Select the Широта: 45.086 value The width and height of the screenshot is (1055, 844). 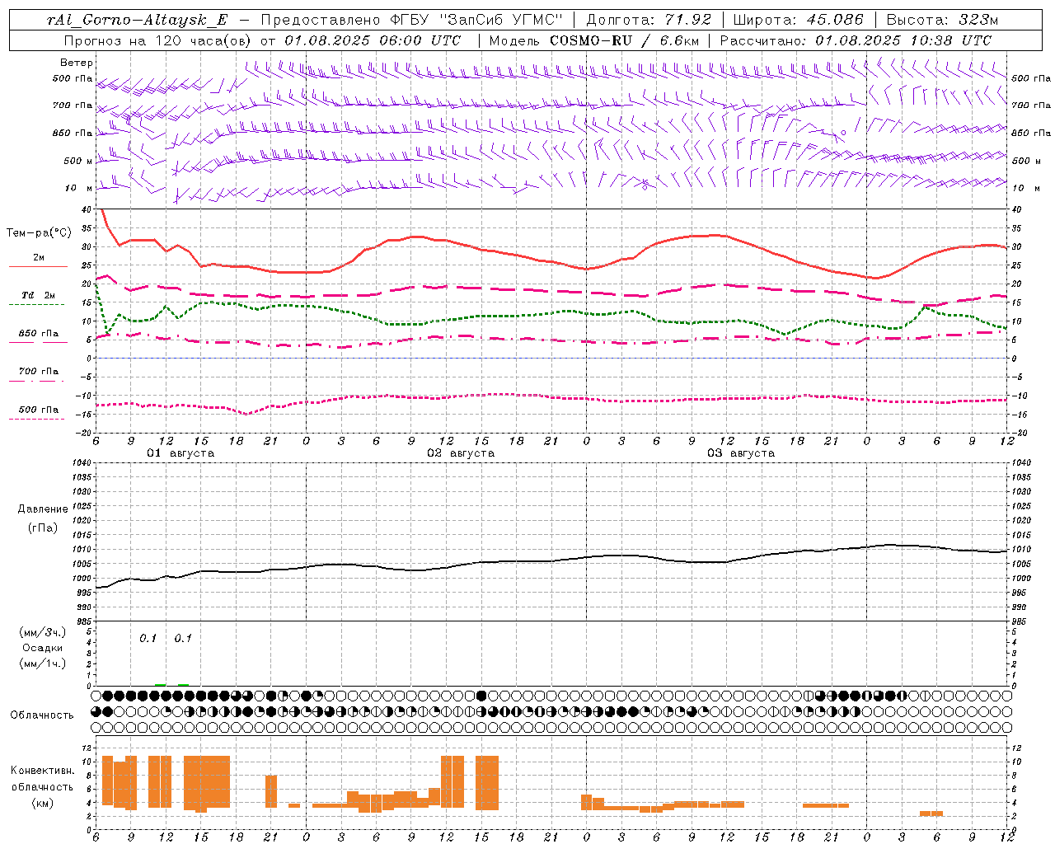click(x=799, y=20)
